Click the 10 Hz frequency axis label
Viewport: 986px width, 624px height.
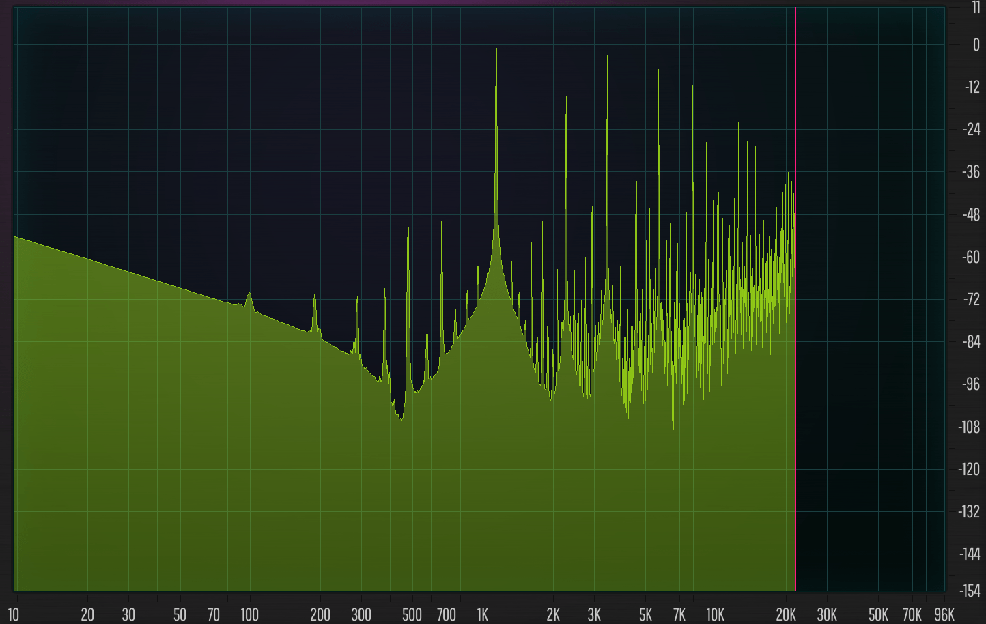[x=13, y=614]
